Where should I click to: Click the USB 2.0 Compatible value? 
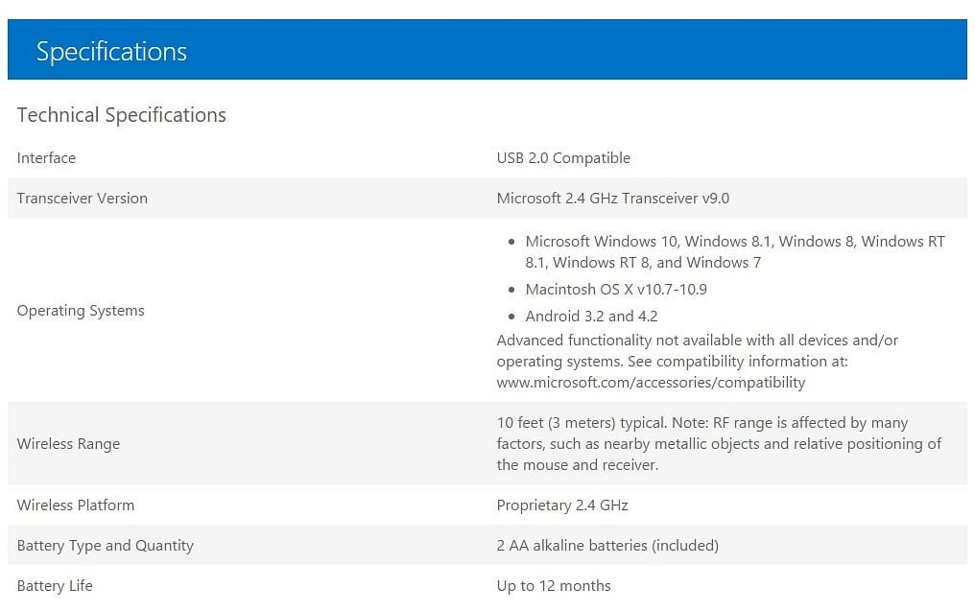click(x=563, y=158)
